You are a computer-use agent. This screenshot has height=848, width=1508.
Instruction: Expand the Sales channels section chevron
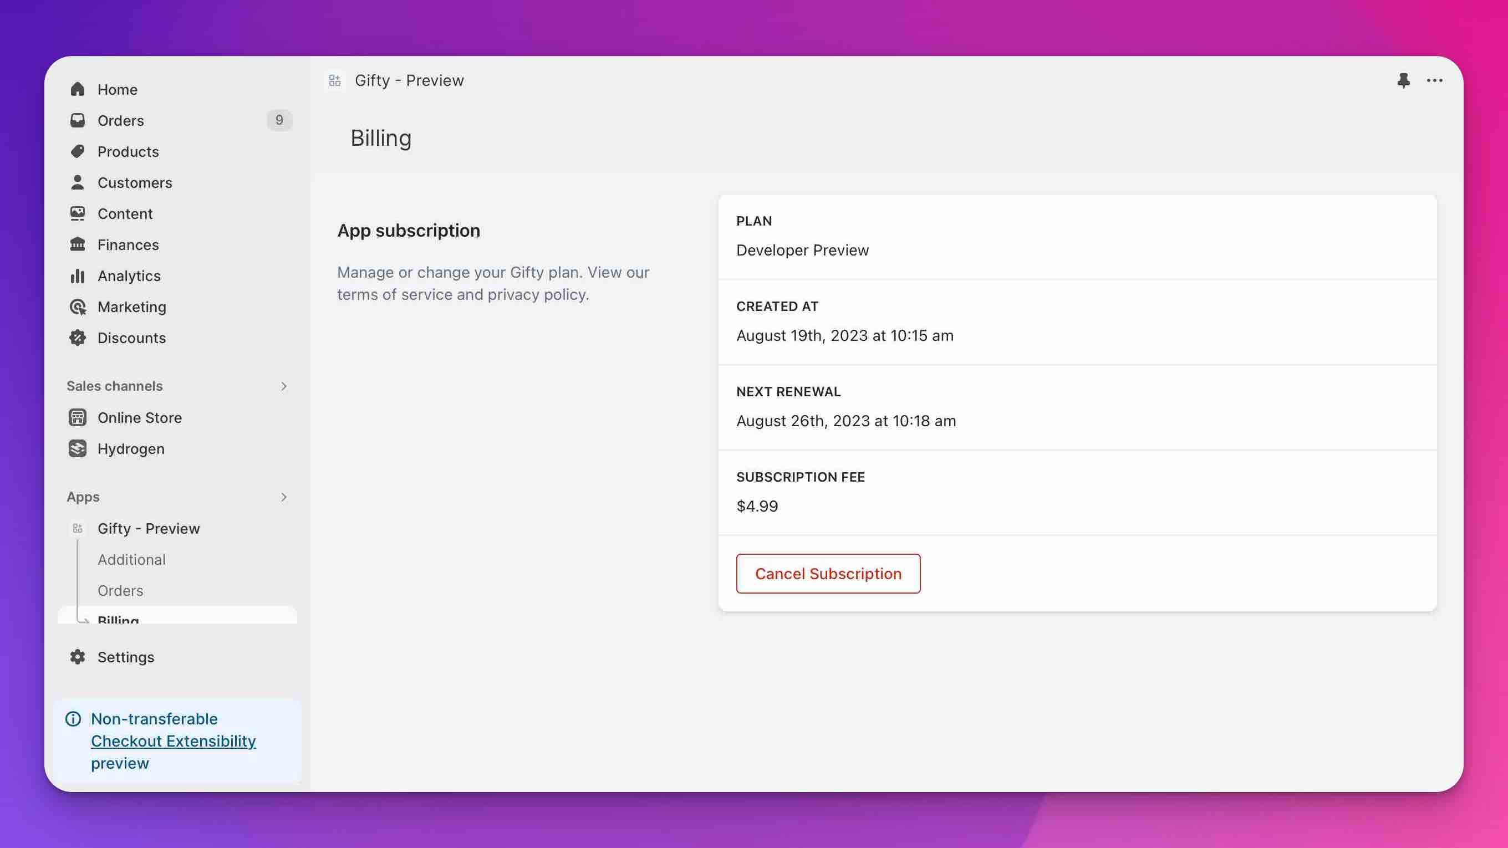coord(284,386)
